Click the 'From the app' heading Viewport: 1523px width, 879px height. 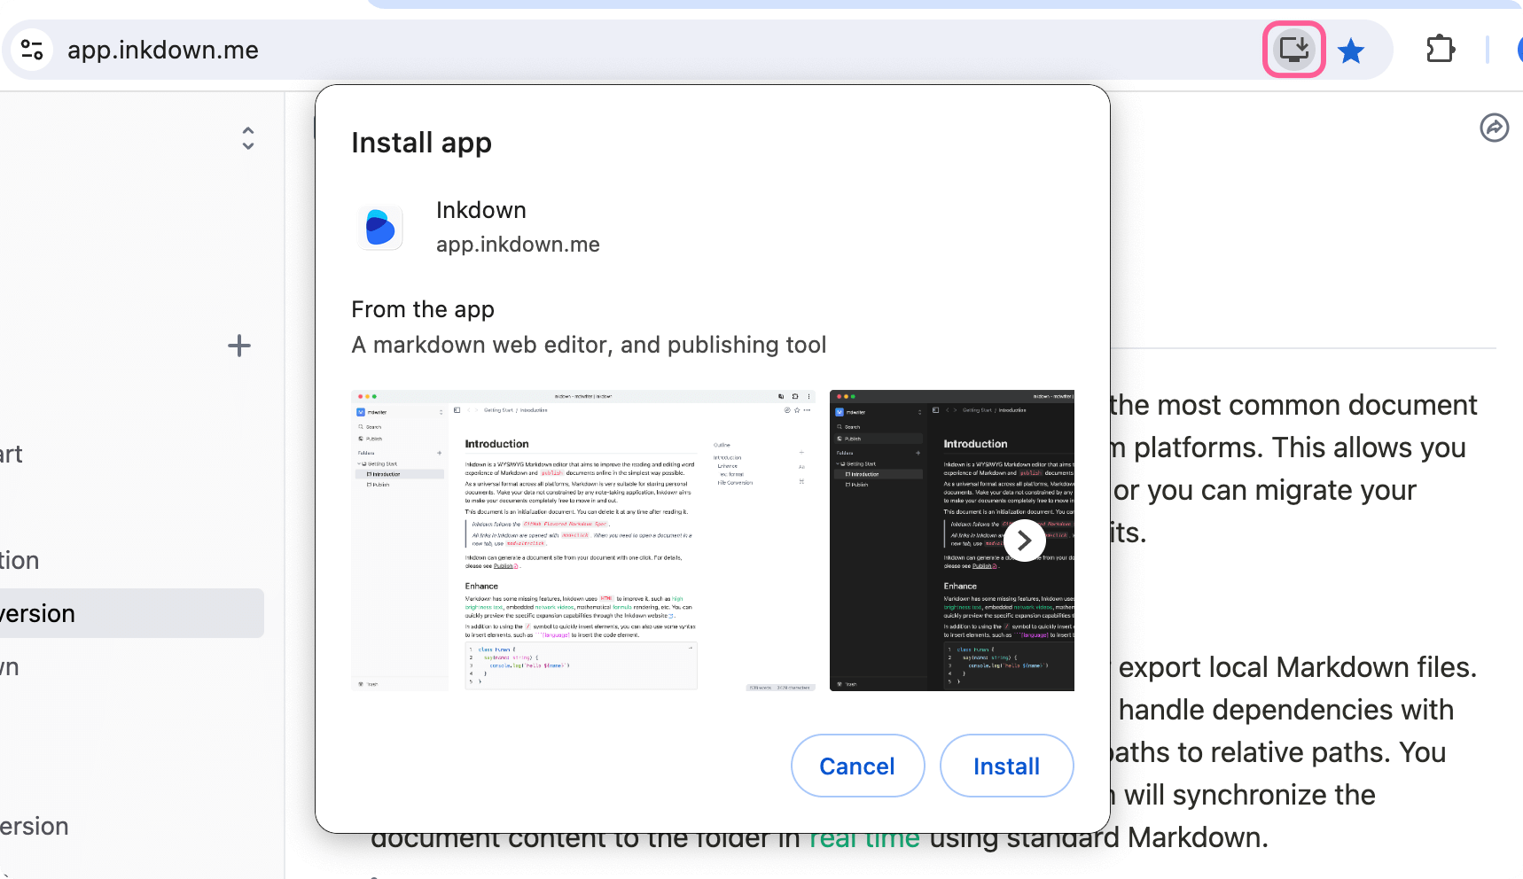click(423, 309)
